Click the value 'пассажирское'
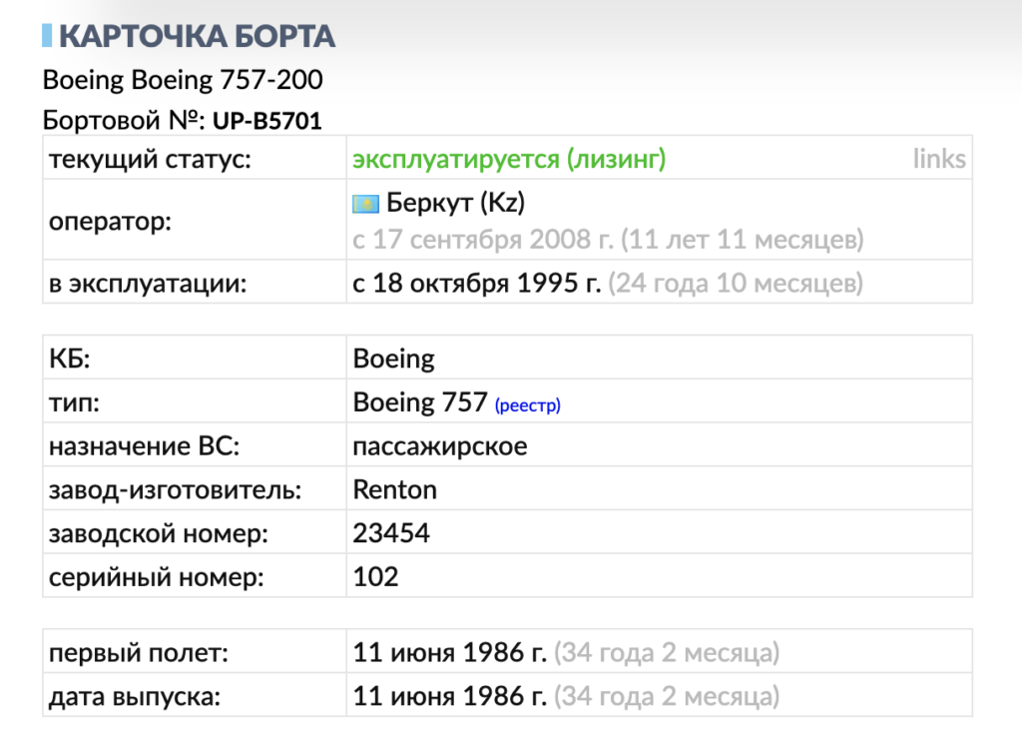This screenshot has width=1022, height=749. coord(440,447)
